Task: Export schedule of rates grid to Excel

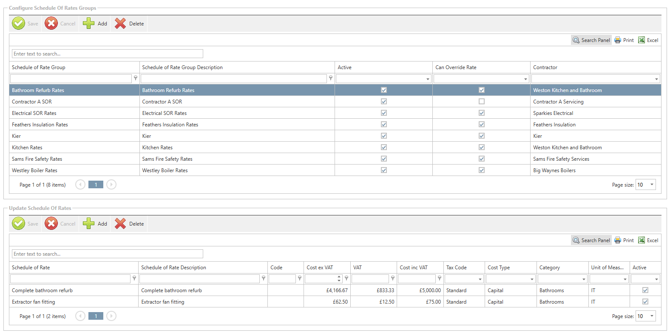Action: [648, 240]
